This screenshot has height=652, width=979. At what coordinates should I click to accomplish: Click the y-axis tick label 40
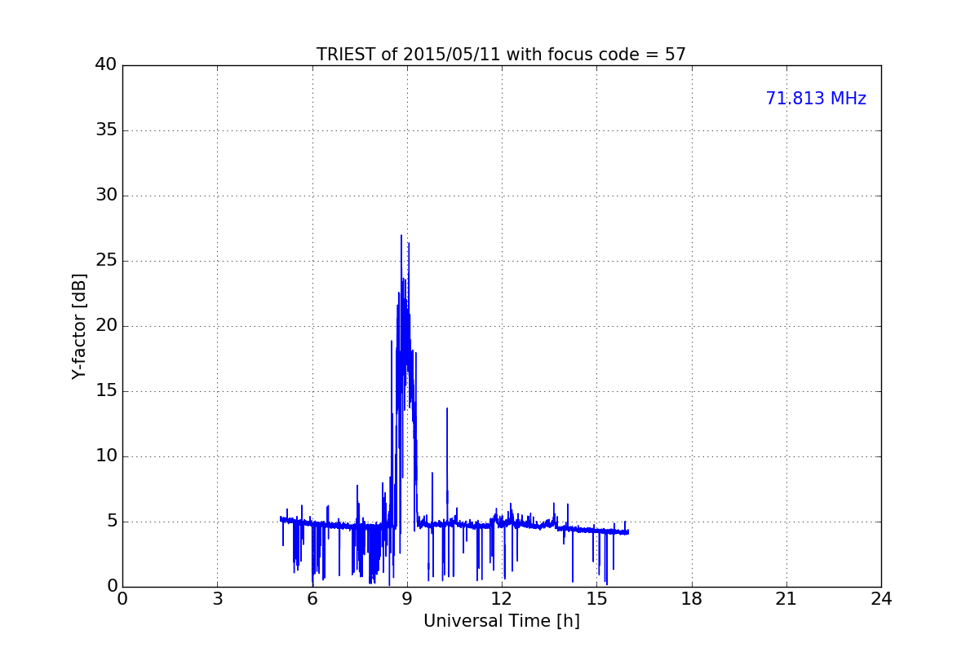pyautogui.click(x=106, y=65)
